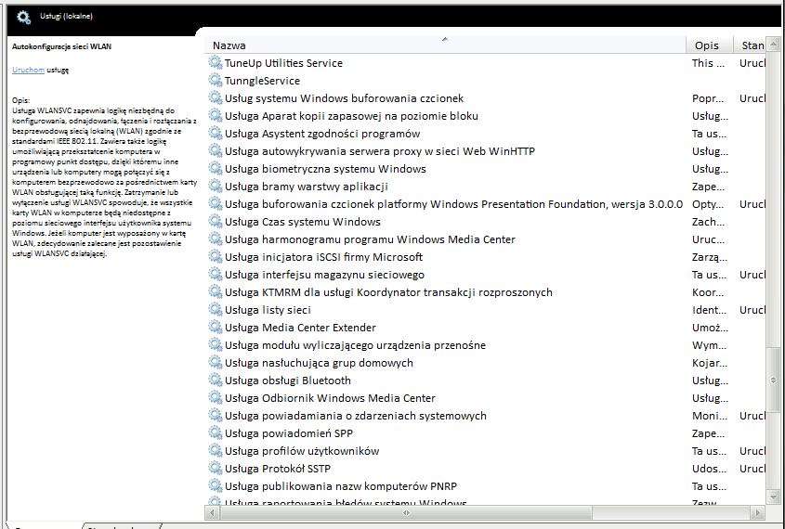Select gear icon for Usługa interfejsu magazynu sieciowego
Image resolution: width=785 pixels, height=529 pixels.
click(216, 274)
